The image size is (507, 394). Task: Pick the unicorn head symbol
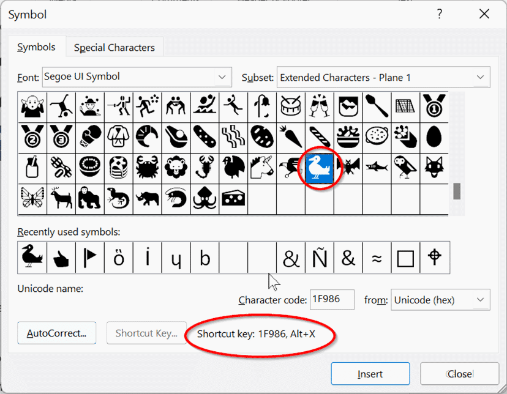(262, 168)
